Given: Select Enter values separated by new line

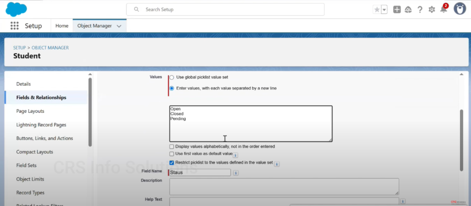Looking at the screenshot, I should pos(172,89).
